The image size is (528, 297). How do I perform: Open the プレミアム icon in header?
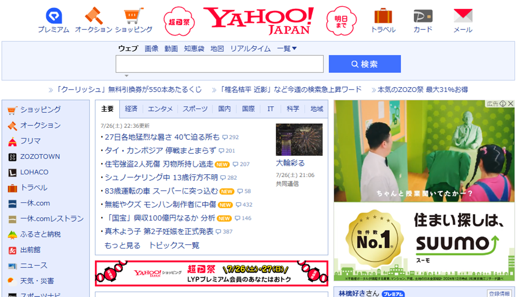coord(54,16)
